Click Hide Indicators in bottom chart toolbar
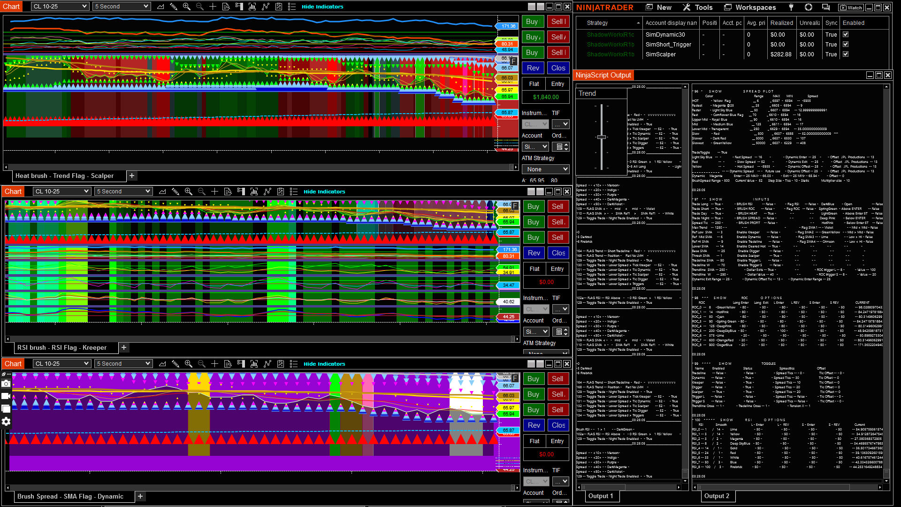901x507 pixels. coord(324,364)
